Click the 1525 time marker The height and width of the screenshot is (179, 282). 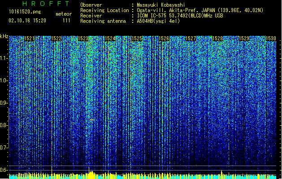(x=137, y=38)
